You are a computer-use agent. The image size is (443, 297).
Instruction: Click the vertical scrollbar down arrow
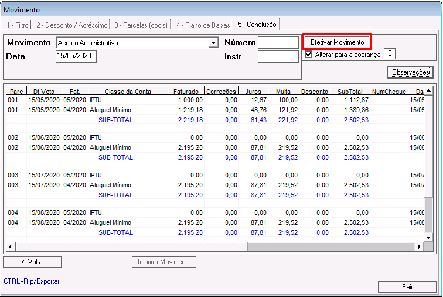pos(428,237)
